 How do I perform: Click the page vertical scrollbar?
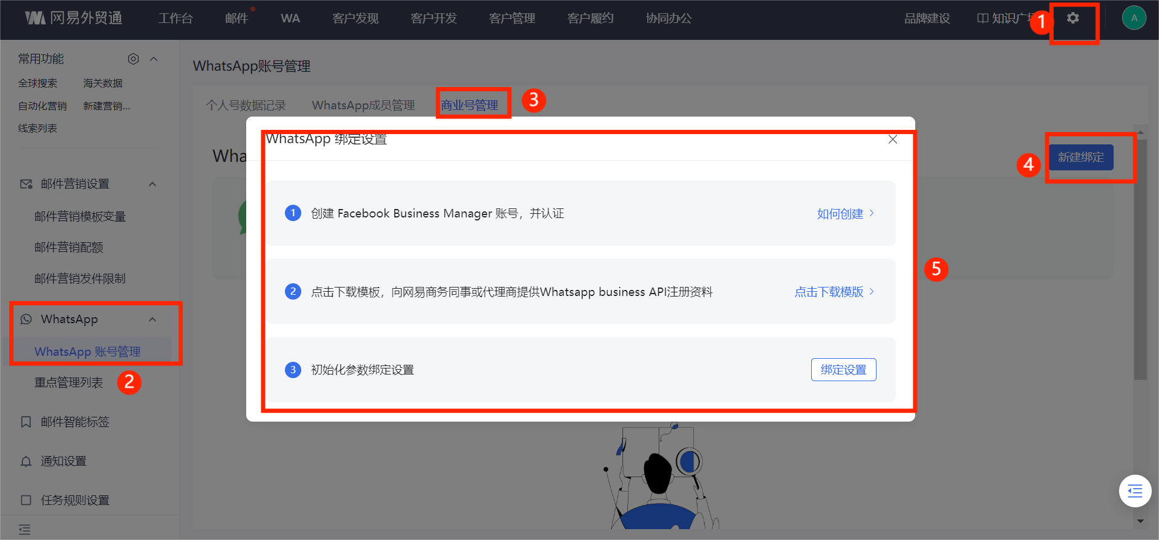point(1140,260)
